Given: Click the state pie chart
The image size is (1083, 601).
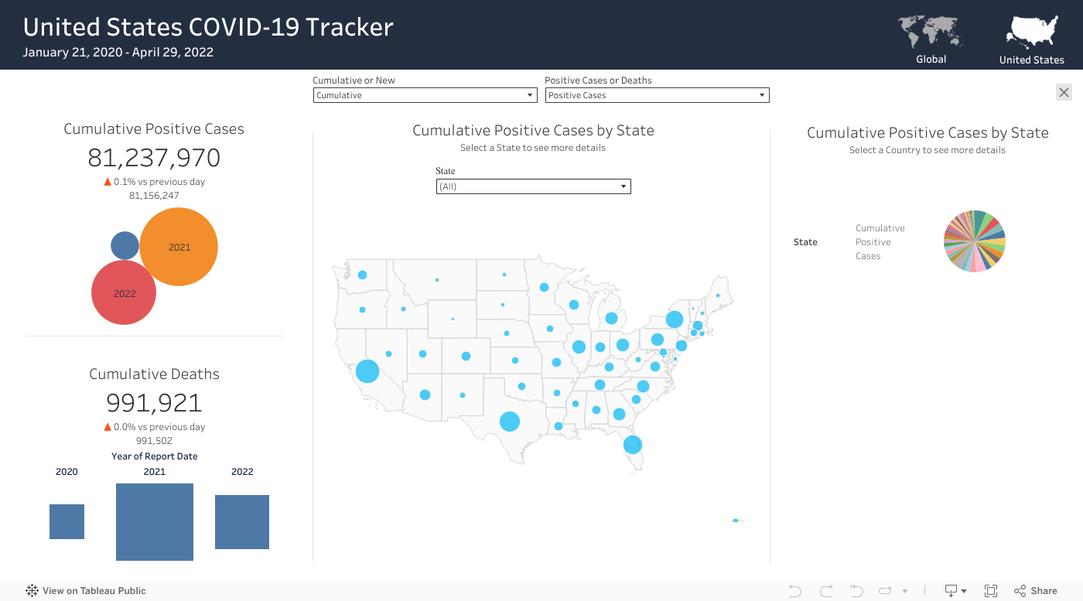Looking at the screenshot, I should pyautogui.click(x=975, y=241).
